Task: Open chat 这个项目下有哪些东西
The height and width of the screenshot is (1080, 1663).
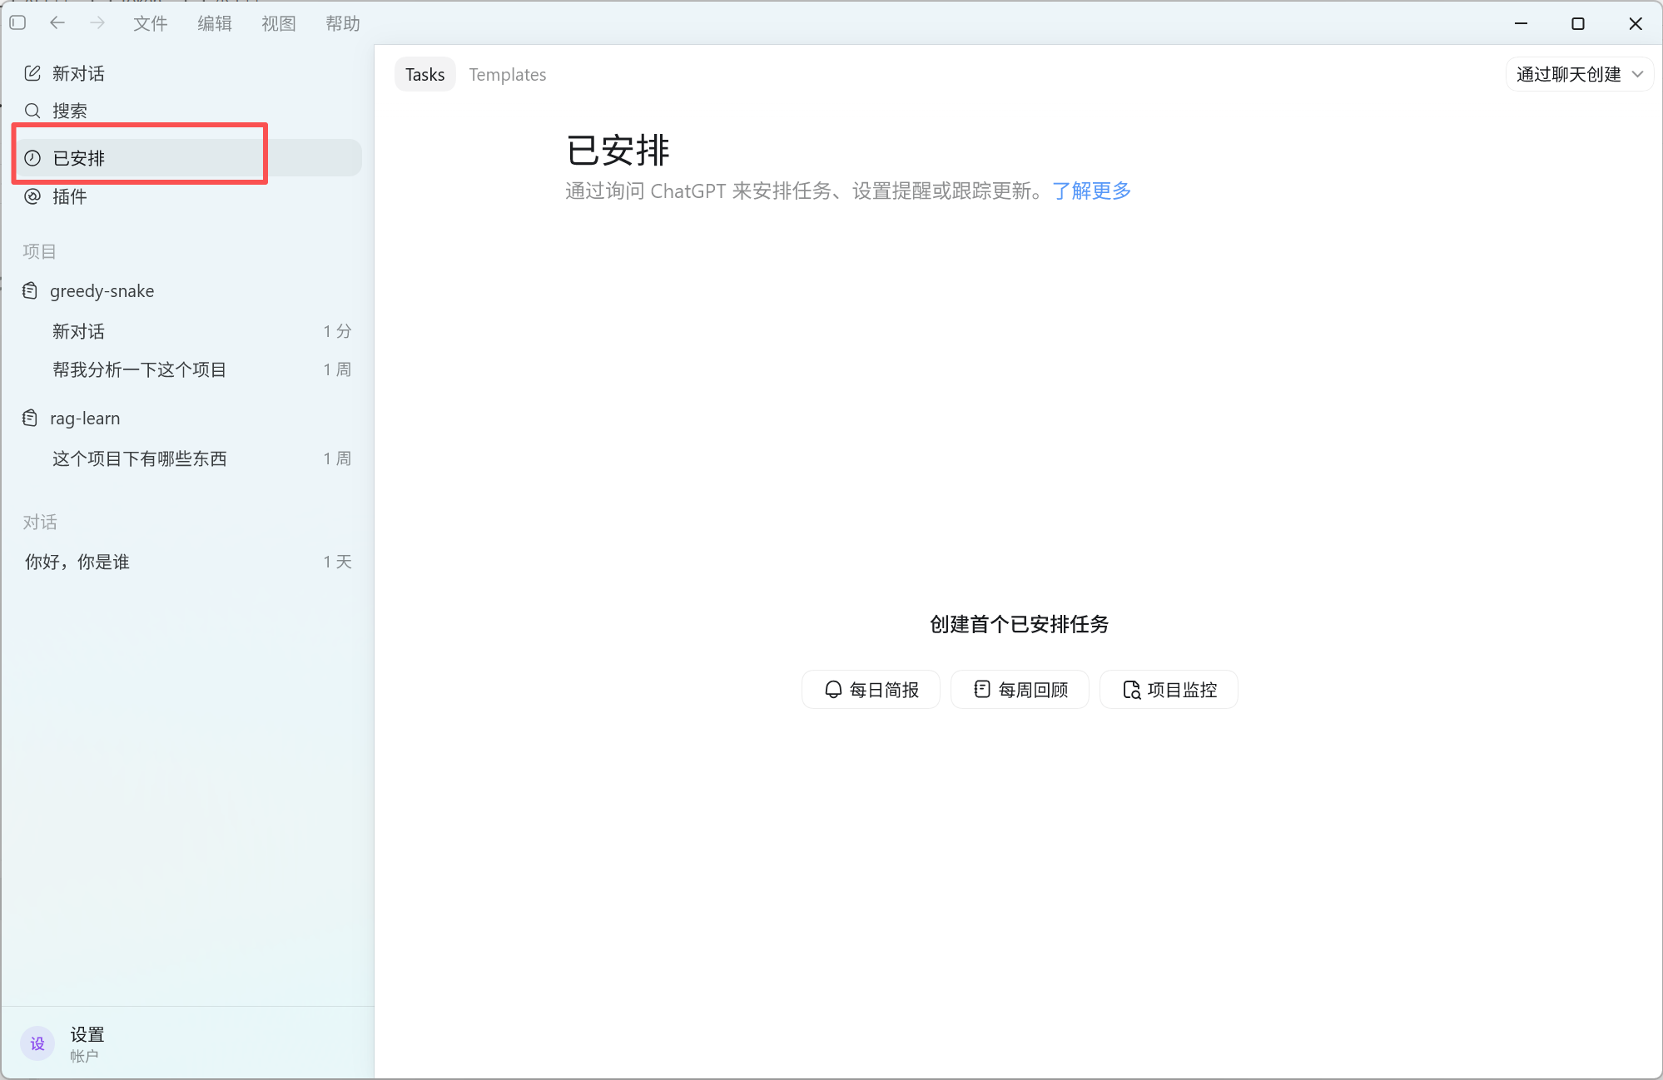Action: tap(189, 458)
